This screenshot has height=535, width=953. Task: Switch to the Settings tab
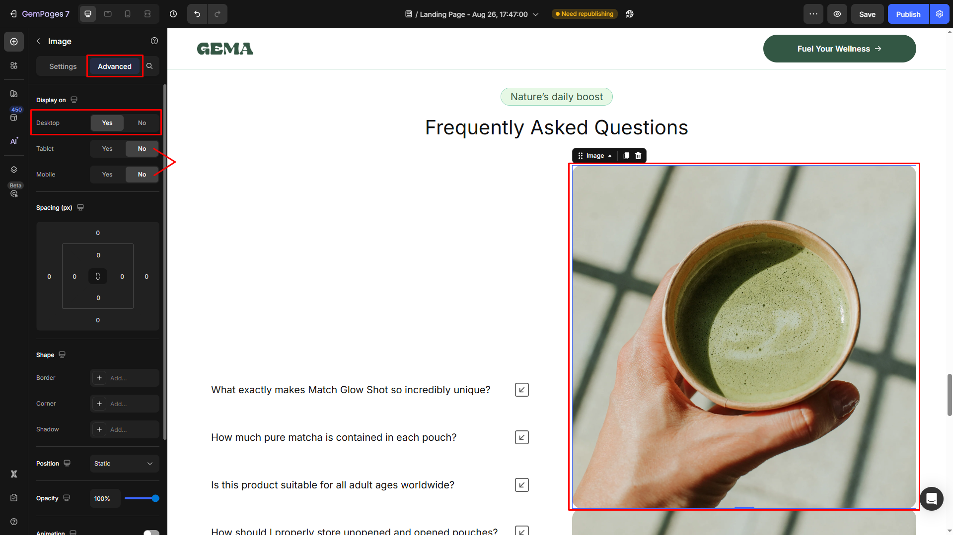pyautogui.click(x=63, y=66)
